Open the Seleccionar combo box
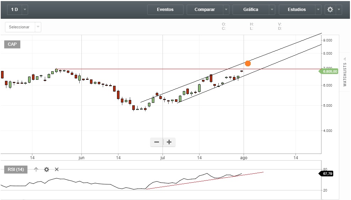This screenshot has width=351, height=200. [x=23, y=27]
